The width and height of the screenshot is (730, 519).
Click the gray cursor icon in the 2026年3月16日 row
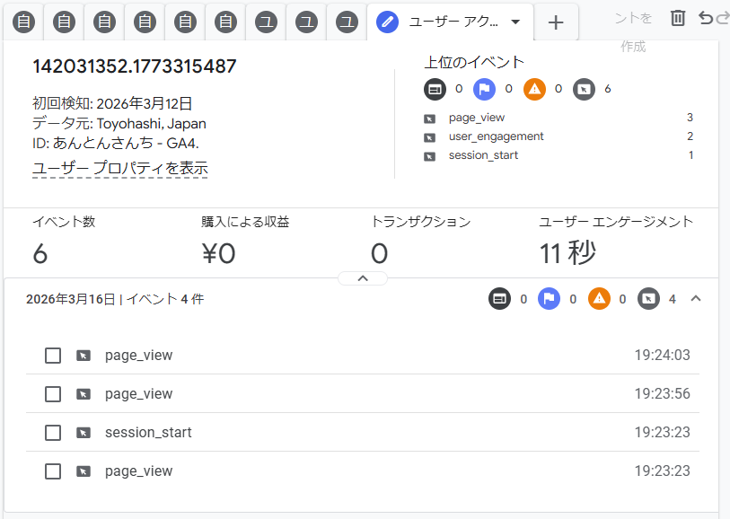(x=648, y=299)
